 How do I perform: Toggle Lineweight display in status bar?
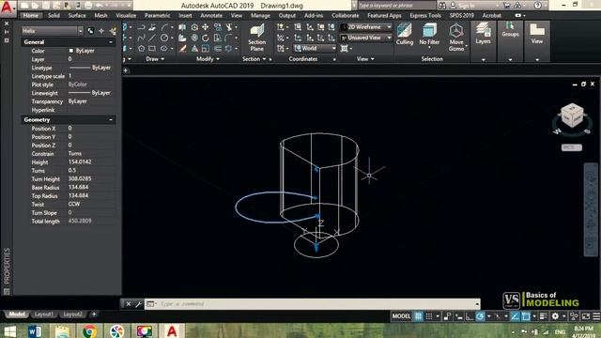click(543, 316)
